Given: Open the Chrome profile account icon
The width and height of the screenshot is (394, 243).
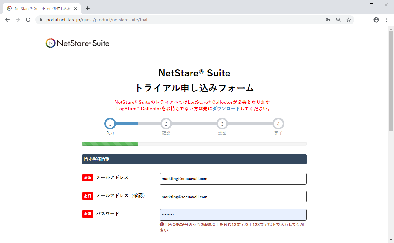Looking at the screenshot, I should [376, 20].
